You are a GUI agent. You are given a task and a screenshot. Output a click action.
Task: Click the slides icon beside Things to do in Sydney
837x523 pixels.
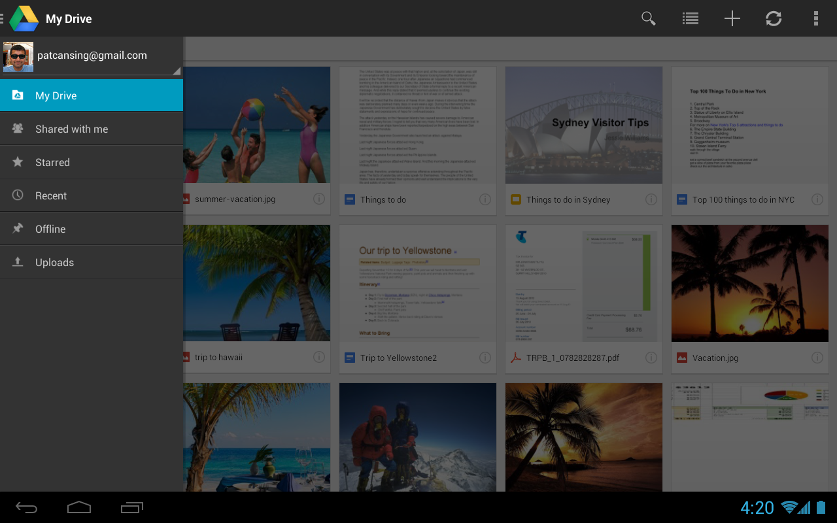(x=516, y=199)
